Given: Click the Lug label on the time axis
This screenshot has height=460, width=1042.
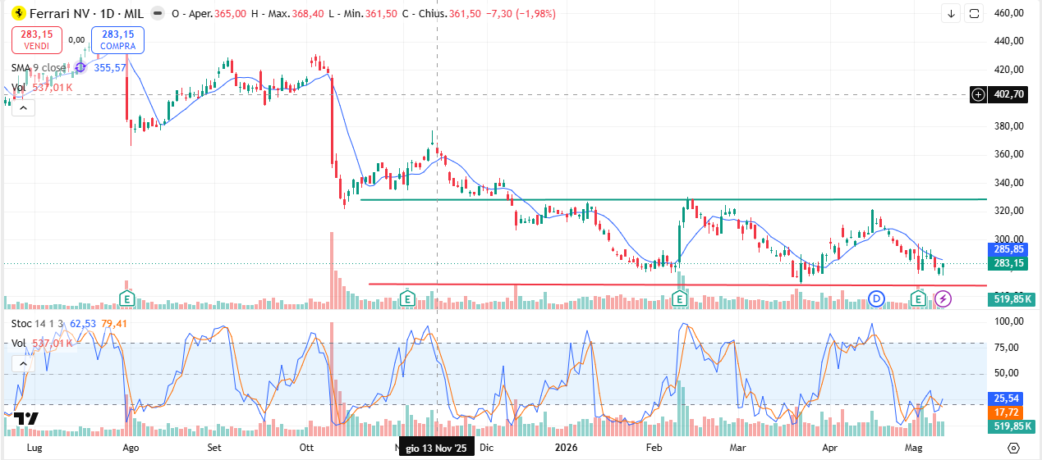Looking at the screenshot, I should pyautogui.click(x=34, y=448).
